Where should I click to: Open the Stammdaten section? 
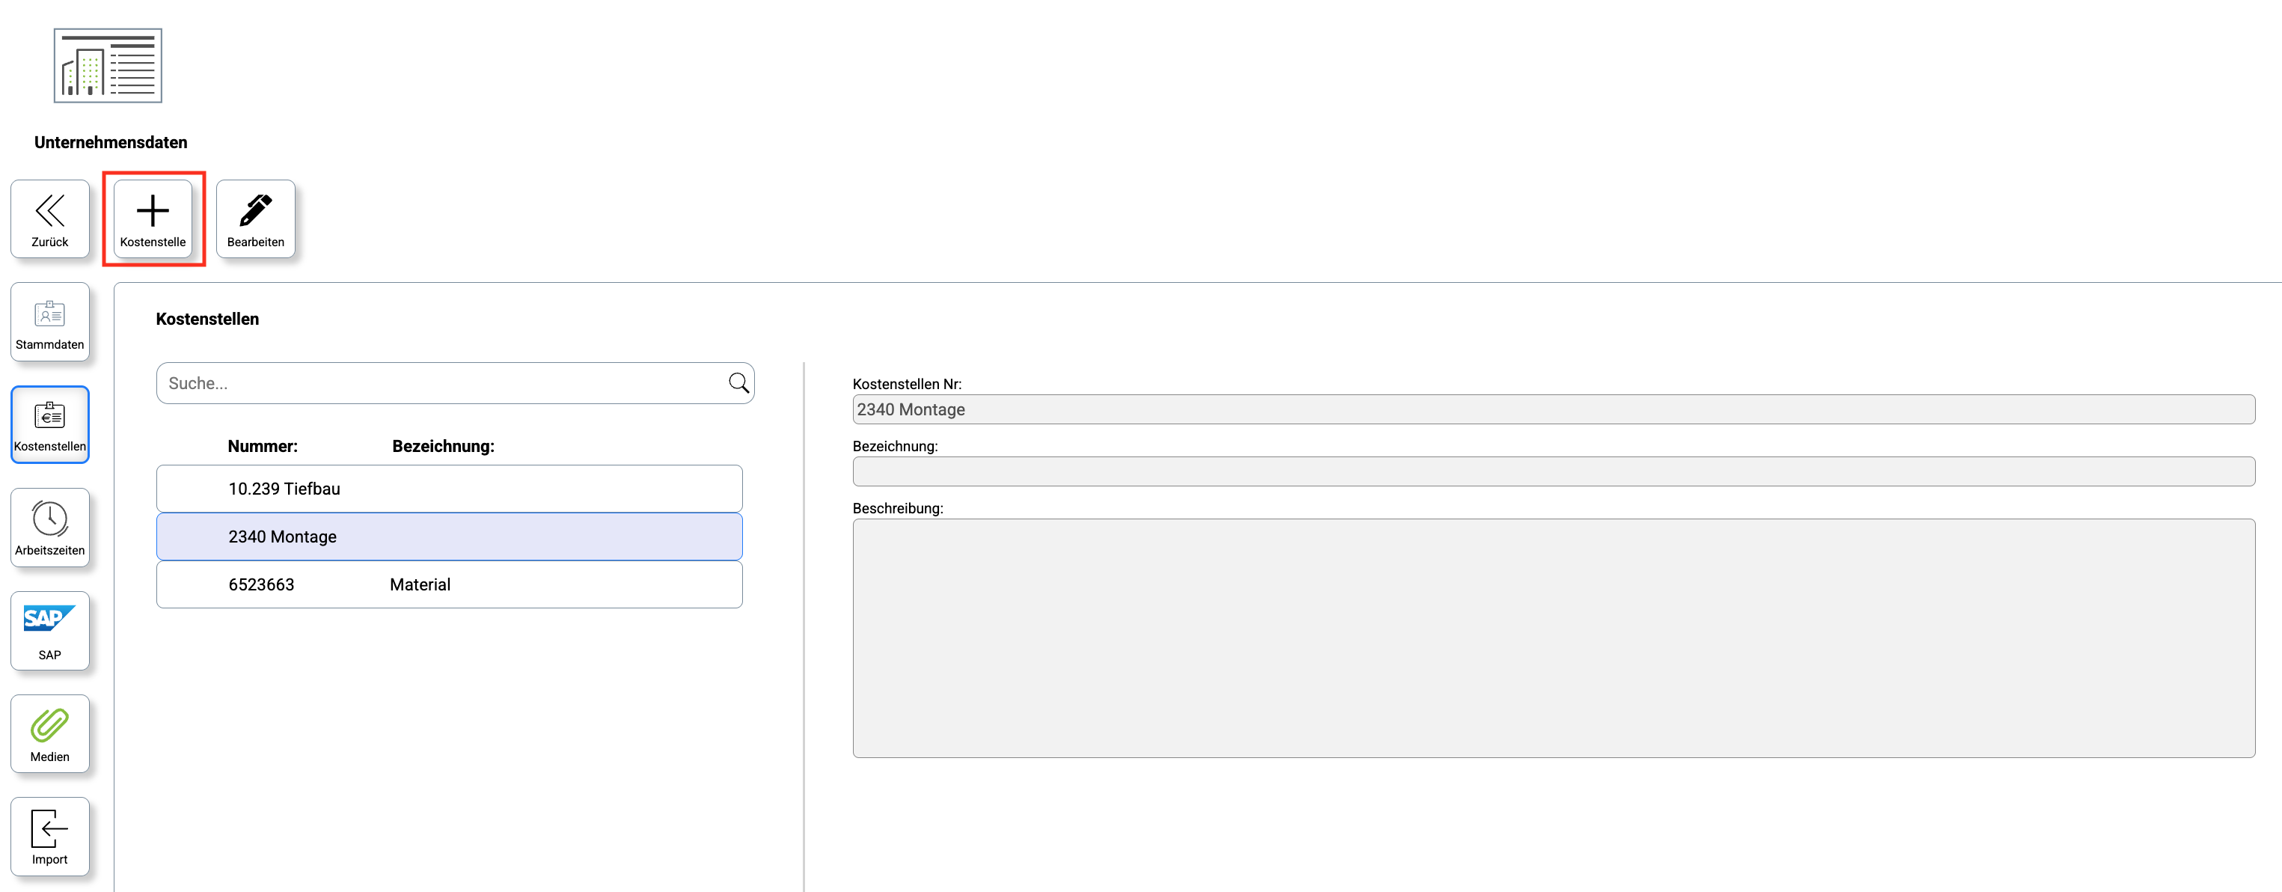[49, 322]
